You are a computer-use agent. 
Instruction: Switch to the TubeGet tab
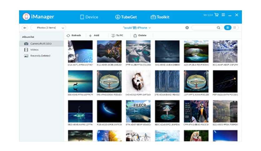coord(126,17)
